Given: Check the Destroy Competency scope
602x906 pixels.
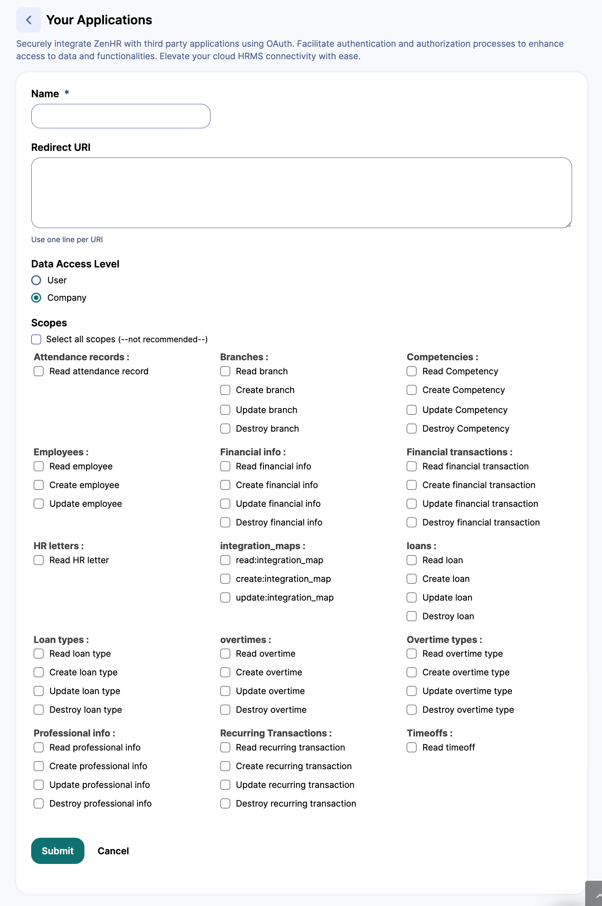Looking at the screenshot, I should click(412, 429).
